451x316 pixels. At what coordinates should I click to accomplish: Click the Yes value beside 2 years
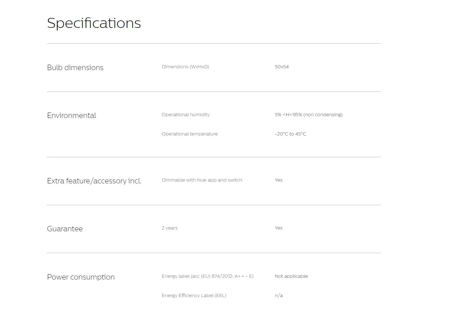pyautogui.click(x=278, y=228)
